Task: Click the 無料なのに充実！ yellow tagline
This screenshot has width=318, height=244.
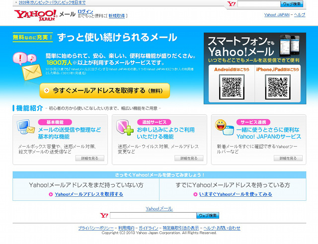Action: [x=33, y=37]
